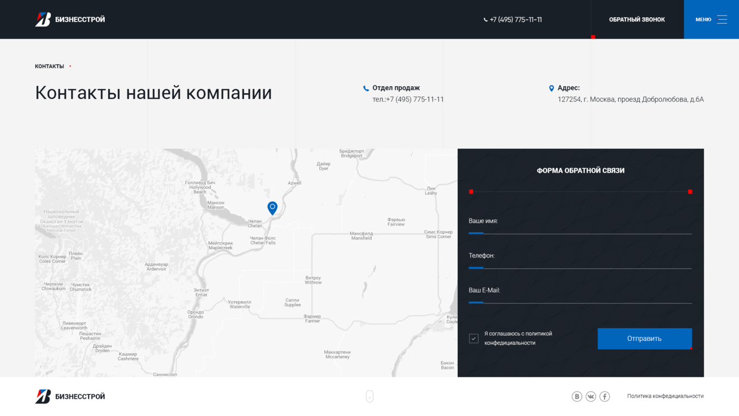
Task: Call the header phone number +7 (495) 775-11-11
Action: click(513, 19)
